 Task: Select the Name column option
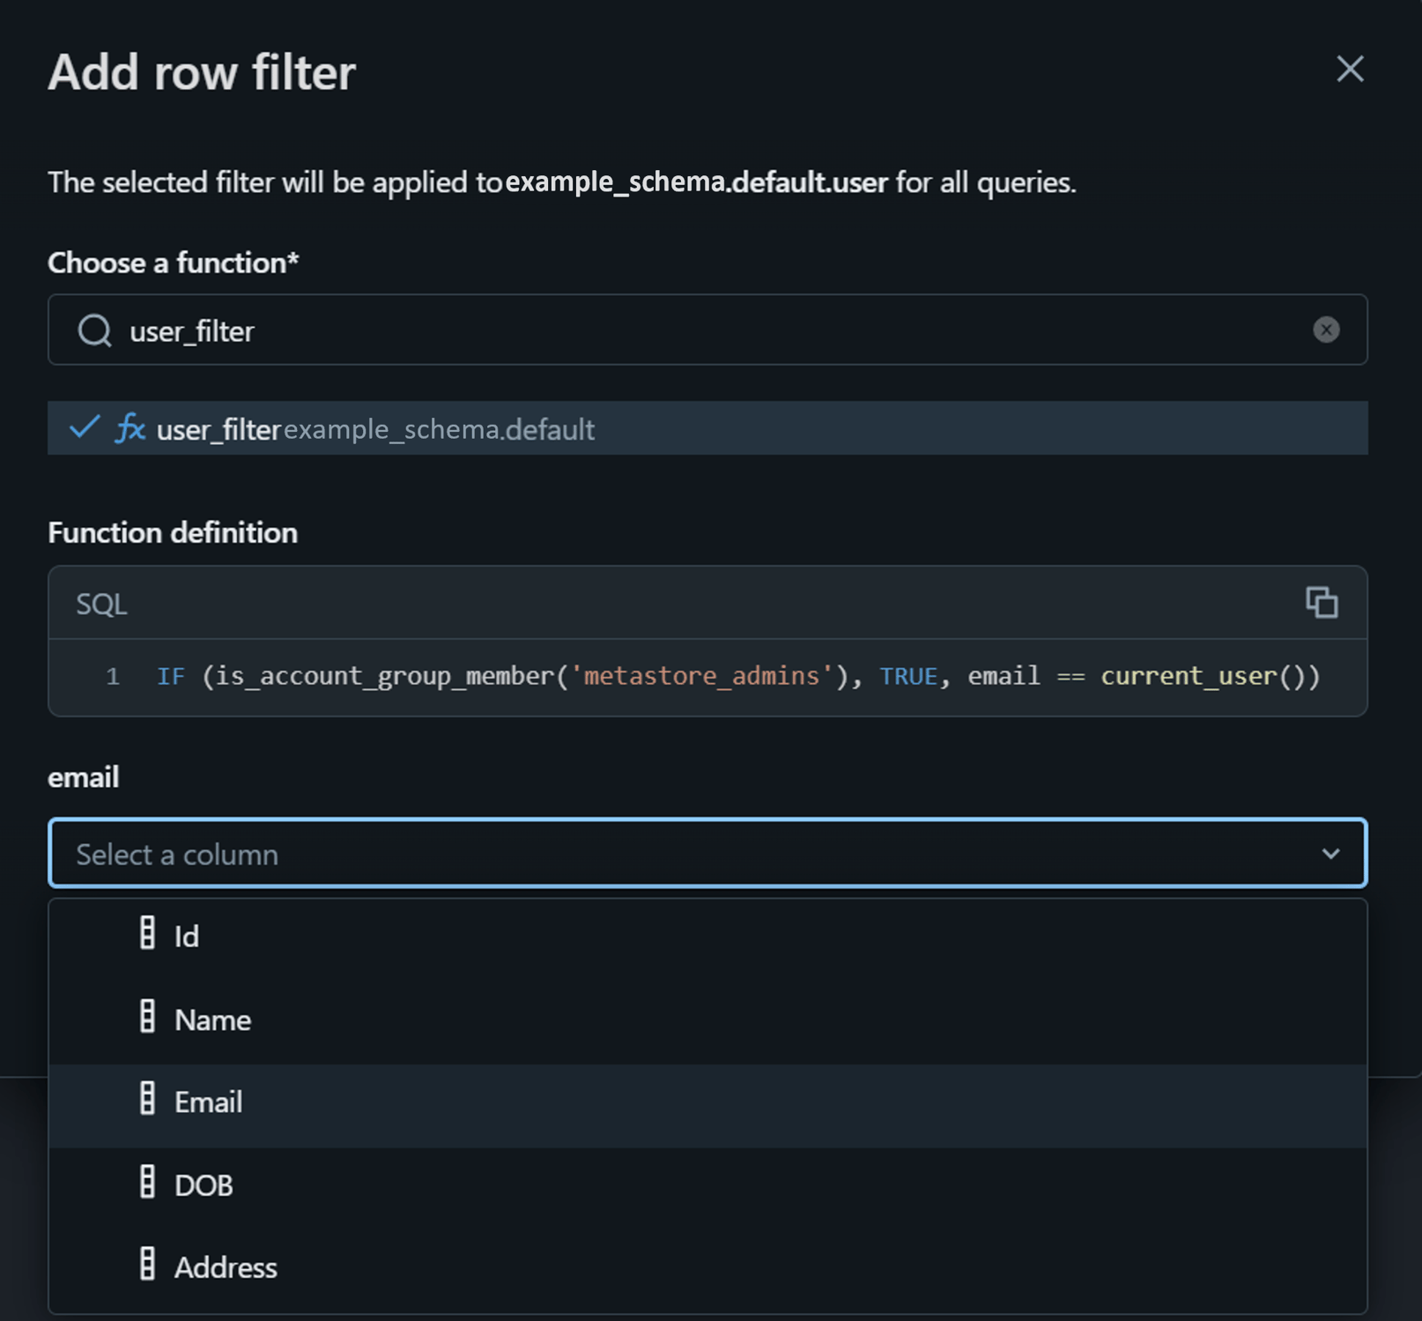click(x=212, y=1019)
